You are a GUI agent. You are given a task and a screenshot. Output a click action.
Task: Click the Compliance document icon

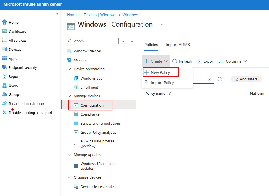tap(76, 114)
